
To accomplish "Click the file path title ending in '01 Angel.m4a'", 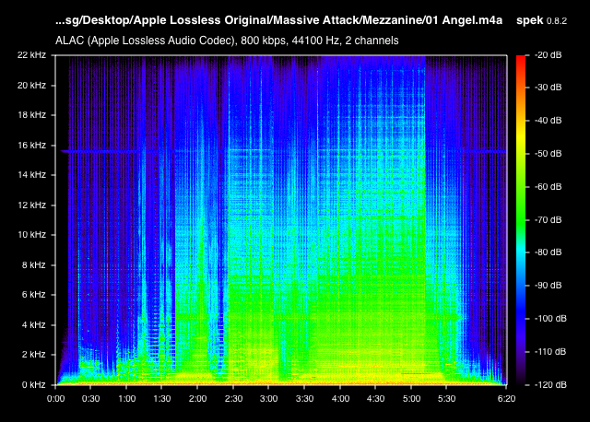I will (x=278, y=20).
